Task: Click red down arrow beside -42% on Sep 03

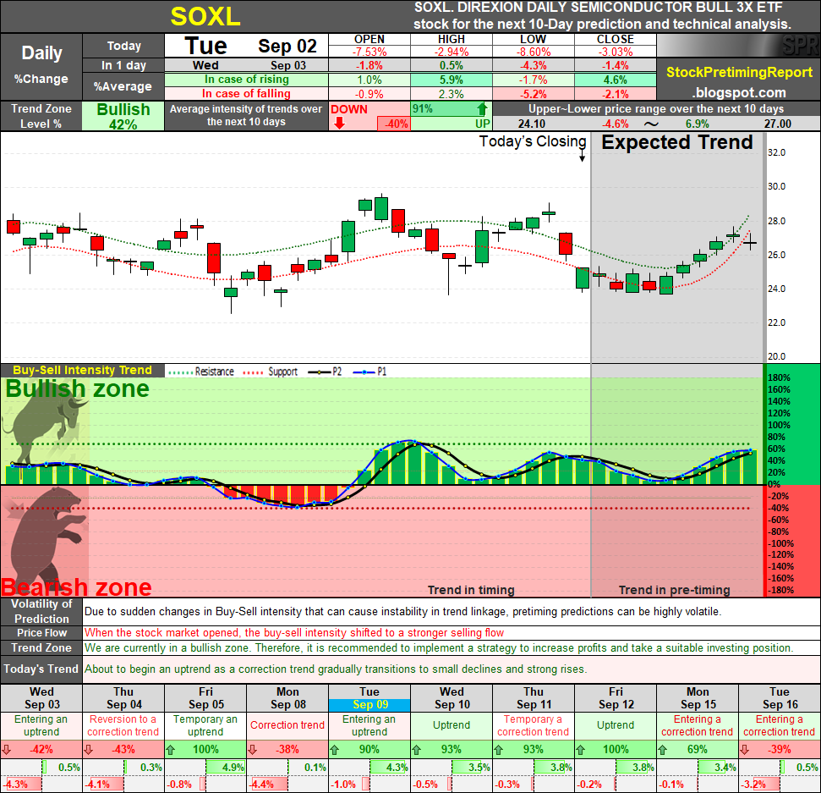Action: pyautogui.click(x=7, y=750)
